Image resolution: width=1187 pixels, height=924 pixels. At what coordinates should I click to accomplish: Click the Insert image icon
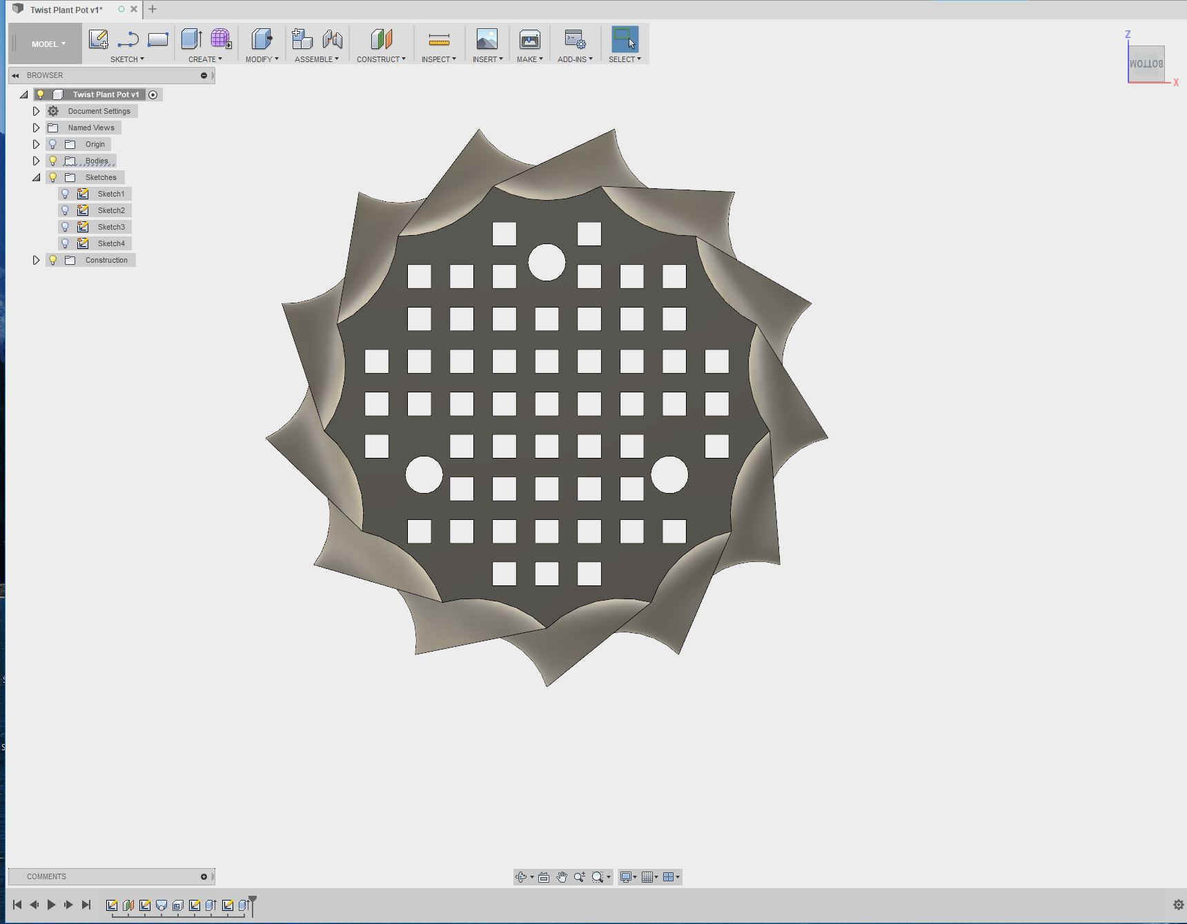click(x=487, y=39)
